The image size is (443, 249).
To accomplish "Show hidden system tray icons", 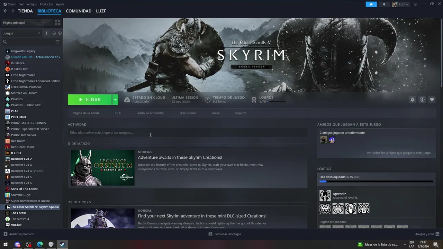I will click(x=405, y=245).
